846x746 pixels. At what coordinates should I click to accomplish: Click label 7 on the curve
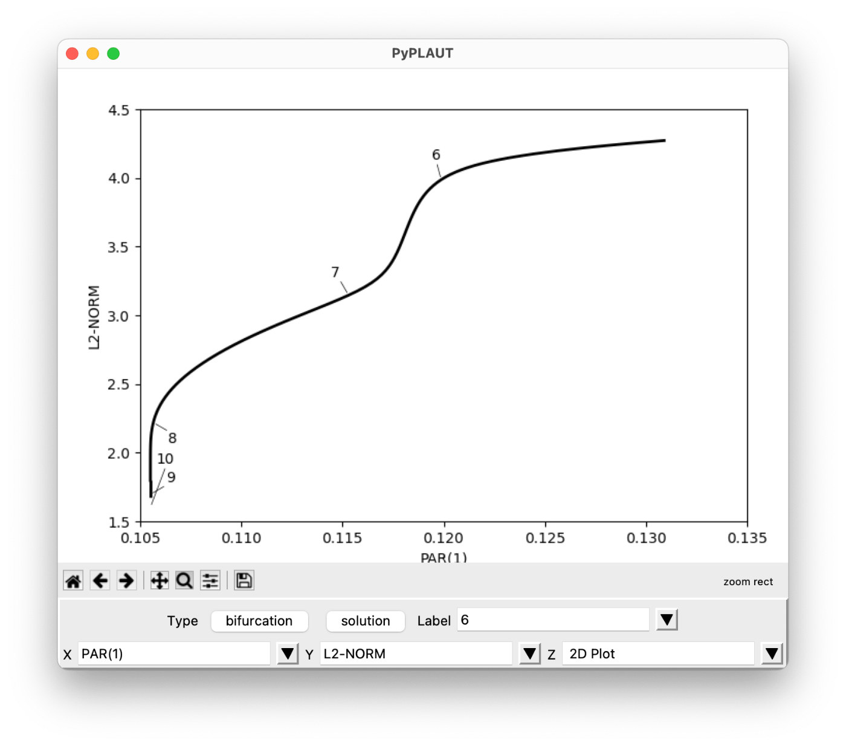(335, 272)
